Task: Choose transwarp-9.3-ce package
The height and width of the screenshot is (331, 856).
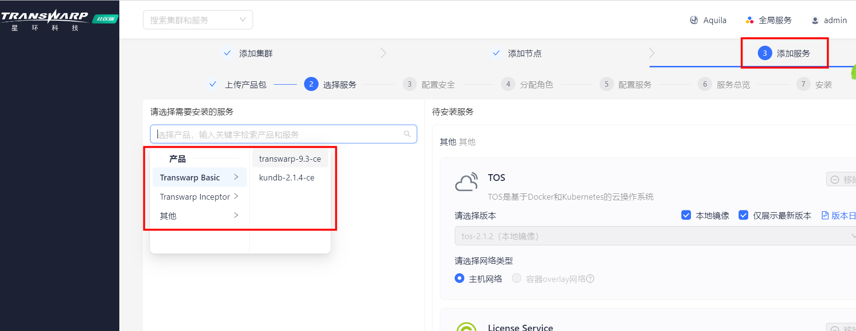Action: click(x=290, y=159)
